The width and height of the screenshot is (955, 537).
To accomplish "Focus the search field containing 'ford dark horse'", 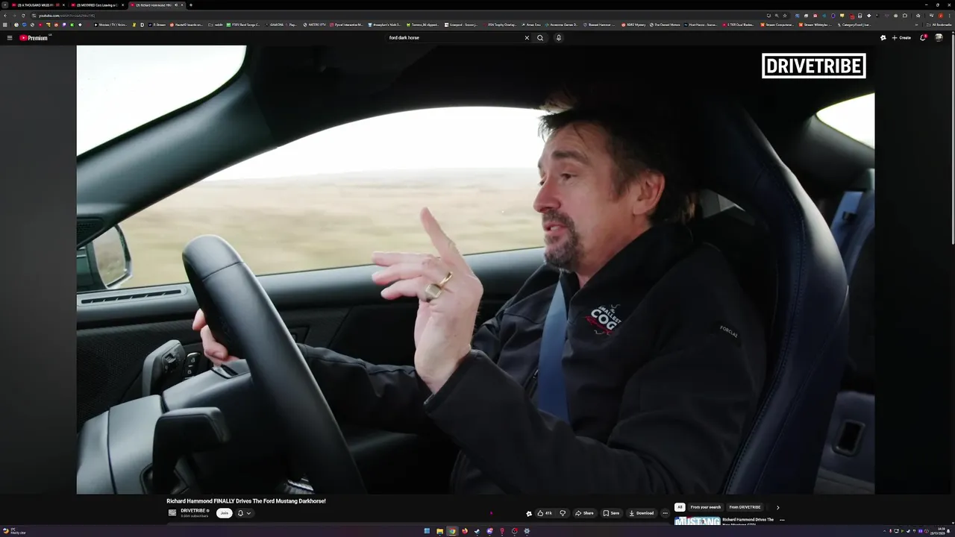I will 454,37.
